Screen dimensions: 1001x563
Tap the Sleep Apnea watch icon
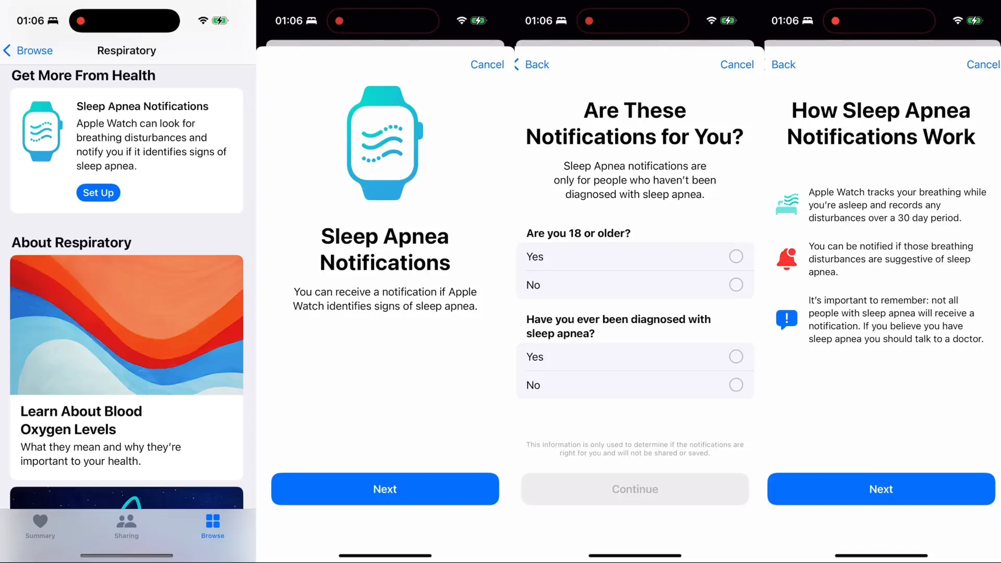(x=43, y=131)
